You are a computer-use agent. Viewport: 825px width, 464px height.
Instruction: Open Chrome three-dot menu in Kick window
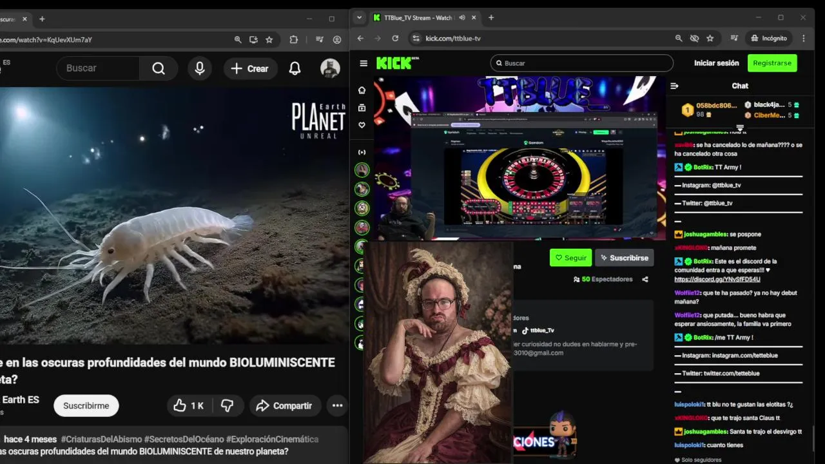coord(803,38)
